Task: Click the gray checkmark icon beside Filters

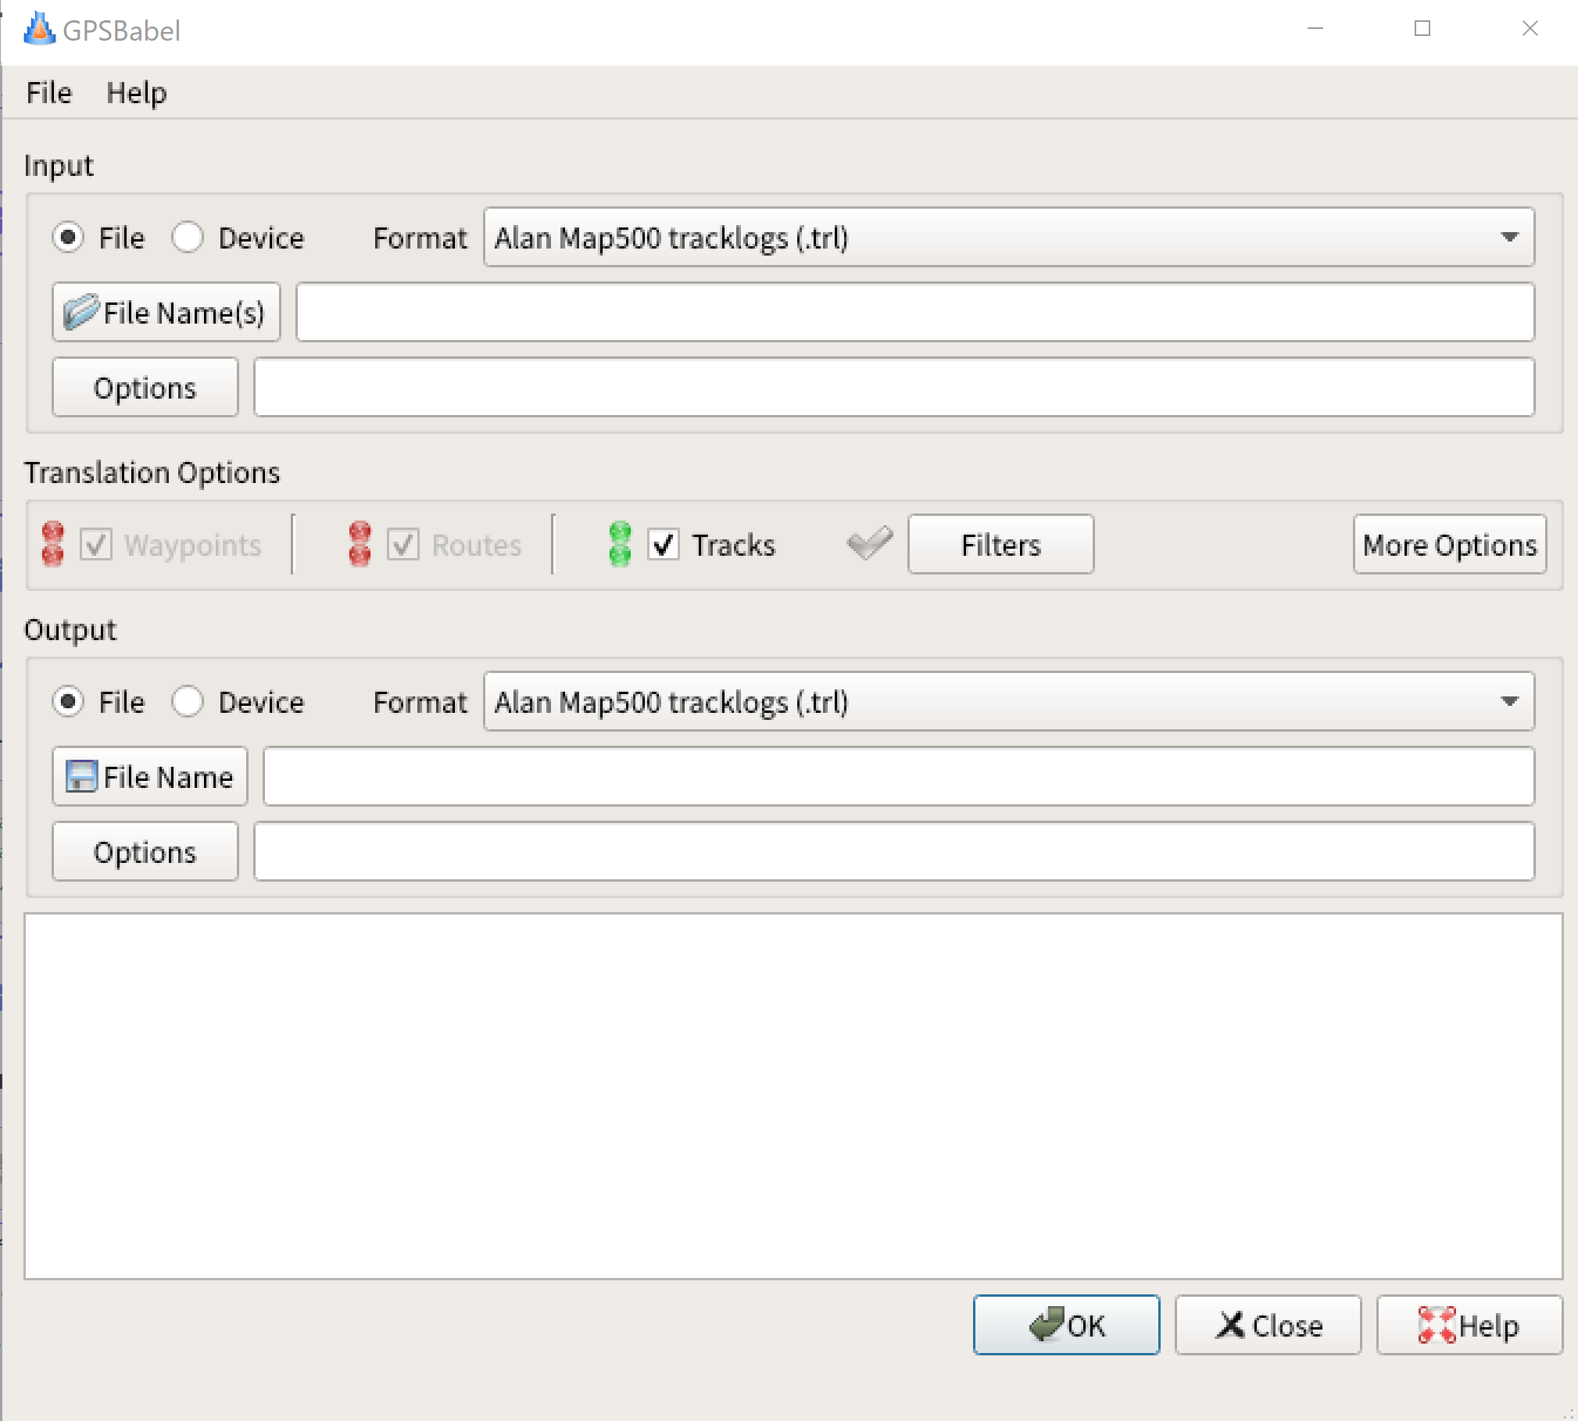Action: pyautogui.click(x=870, y=542)
